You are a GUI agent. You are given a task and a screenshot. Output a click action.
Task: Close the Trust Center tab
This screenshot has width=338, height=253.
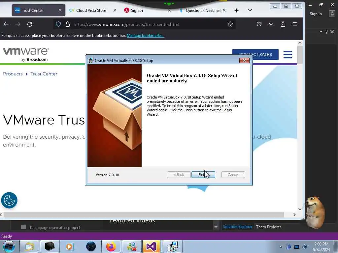pyautogui.click(x=60, y=10)
